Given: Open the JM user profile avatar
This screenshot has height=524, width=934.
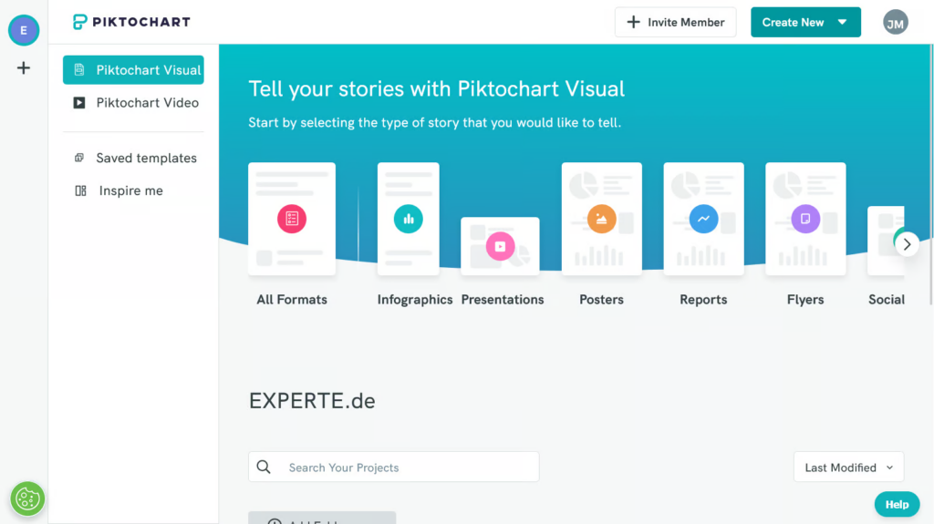Looking at the screenshot, I should (896, 23).
